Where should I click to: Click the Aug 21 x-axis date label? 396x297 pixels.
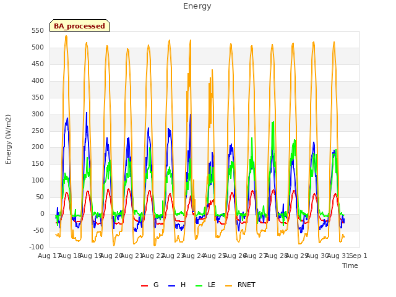[x=132, y=256]
